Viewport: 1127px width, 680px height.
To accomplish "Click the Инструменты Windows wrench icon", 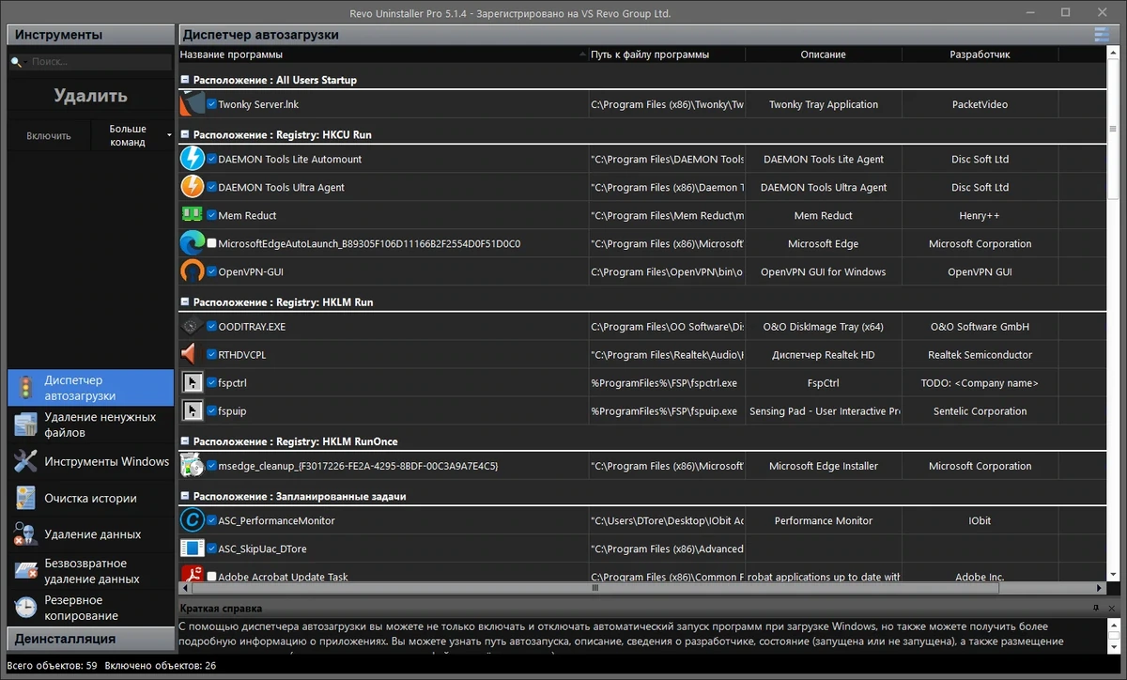I will pos(25,461).
